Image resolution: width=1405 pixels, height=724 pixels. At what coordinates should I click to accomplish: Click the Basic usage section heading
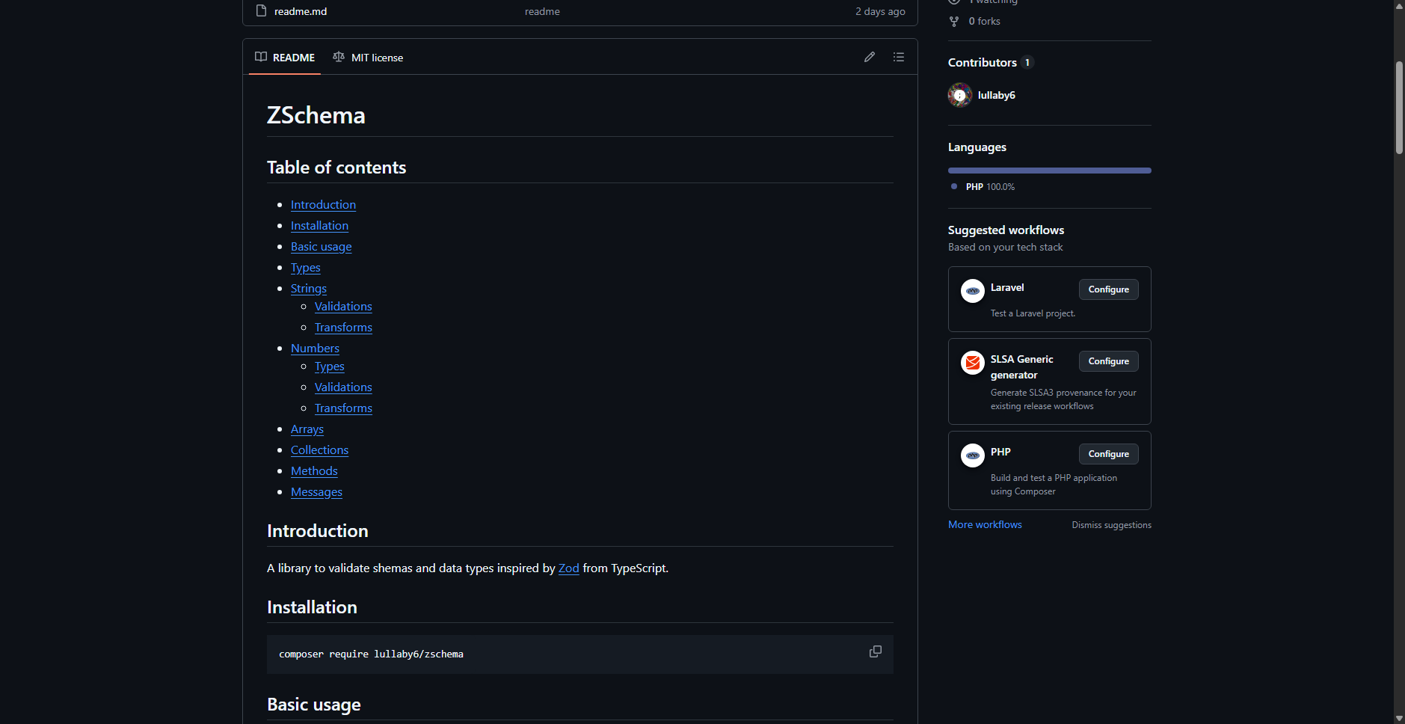314,705
